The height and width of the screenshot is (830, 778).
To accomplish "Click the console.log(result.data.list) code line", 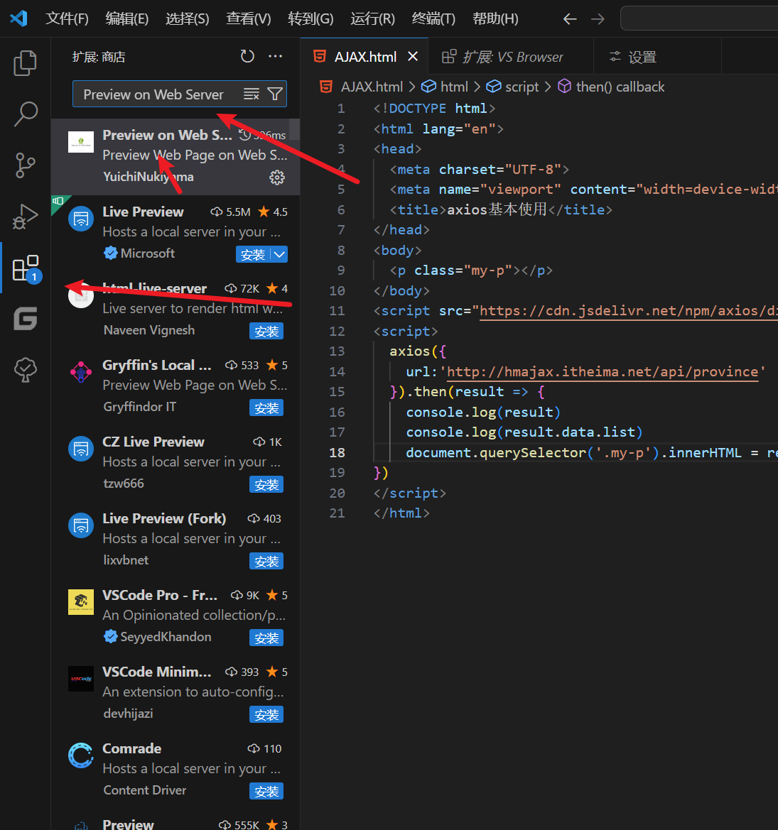I will 524,432.
